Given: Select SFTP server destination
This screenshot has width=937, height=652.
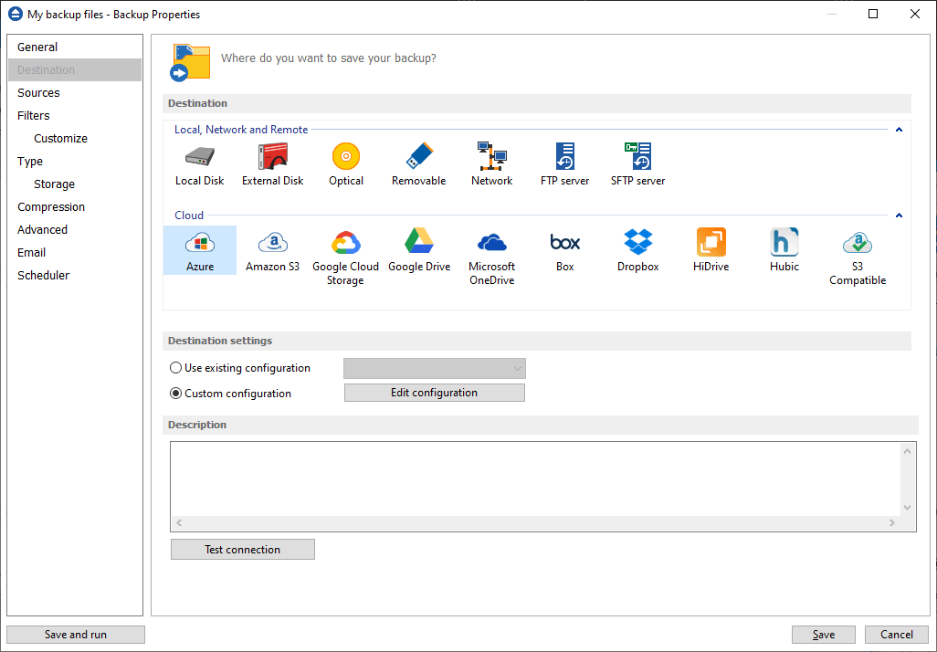Looking at the screenshot, I should [x=637, y=164].
